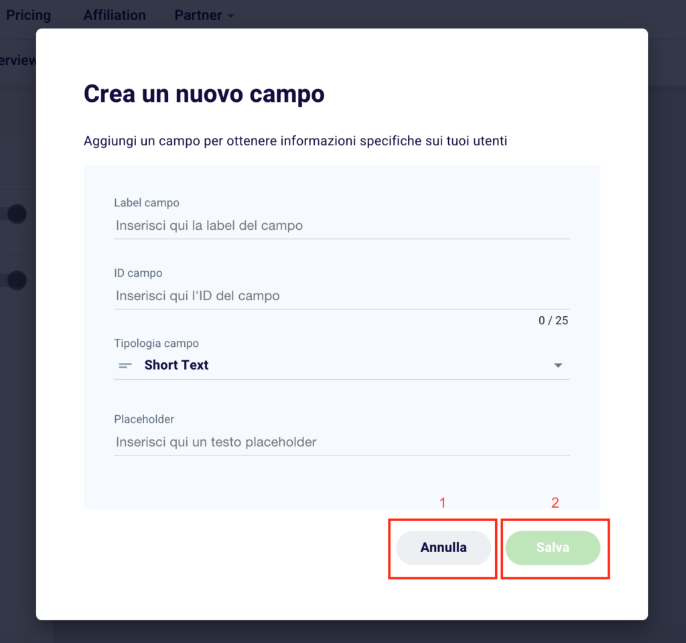Expand the Tipologia campo dropdown arrow
Viewport: 686px width, 643px height.
coord(558,365)
